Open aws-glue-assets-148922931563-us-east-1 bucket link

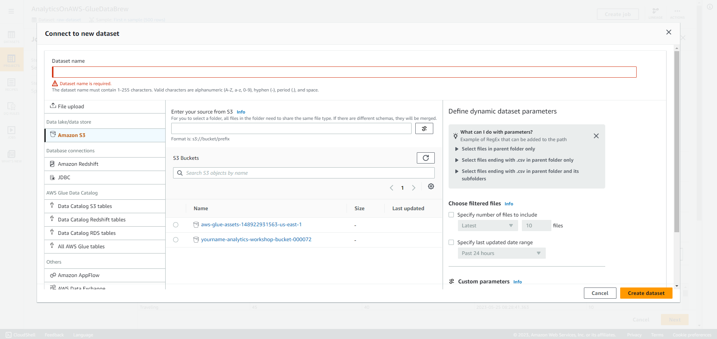tap(251, 224)
